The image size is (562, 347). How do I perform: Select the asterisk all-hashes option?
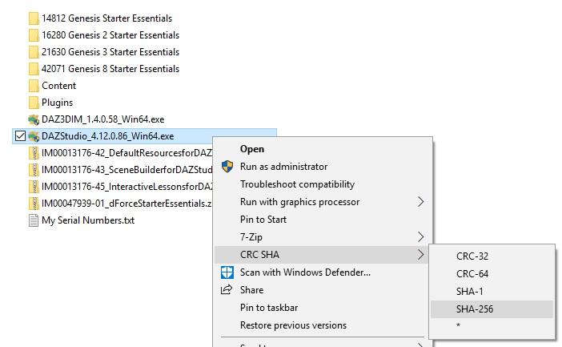459,327
